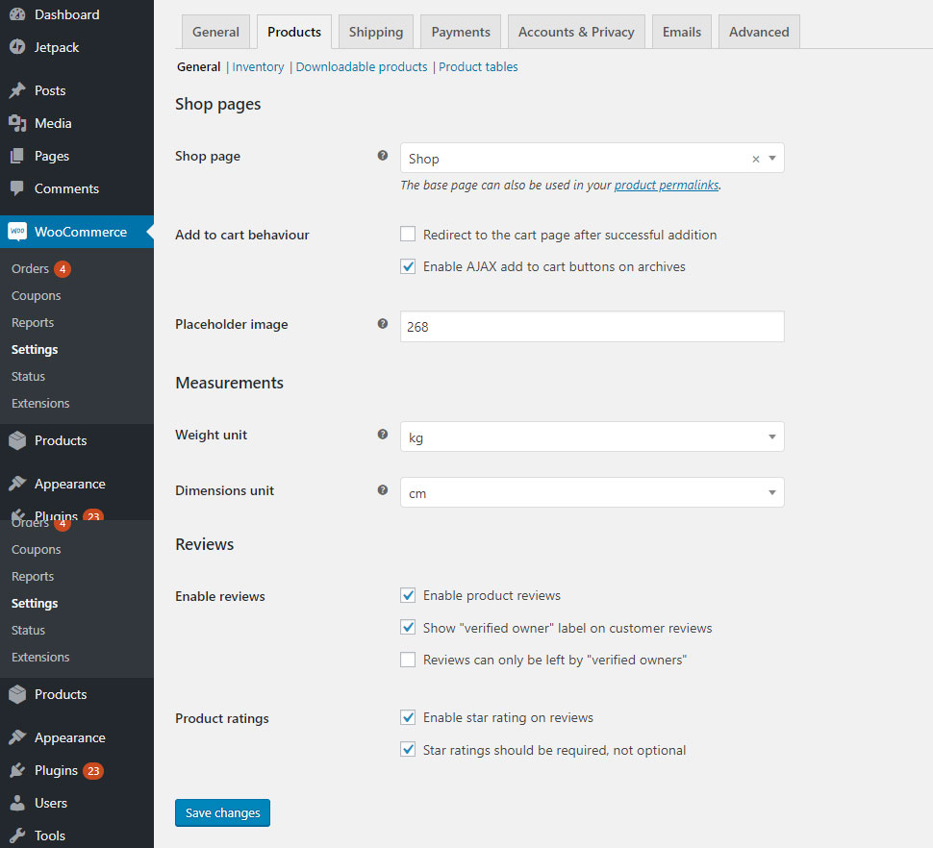Click the Product ratings label
Viewport: 933px width, 848px height.
pos(222,718)
